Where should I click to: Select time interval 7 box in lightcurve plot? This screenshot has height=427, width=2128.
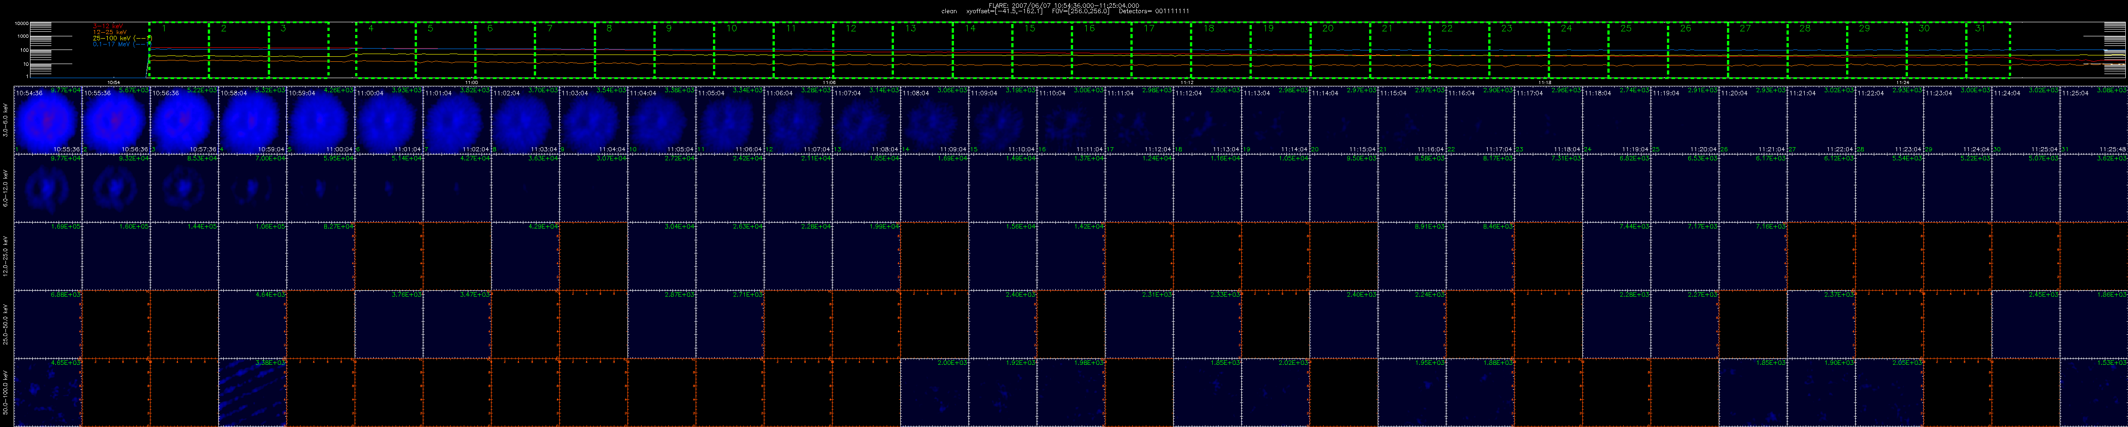[565, 50]
